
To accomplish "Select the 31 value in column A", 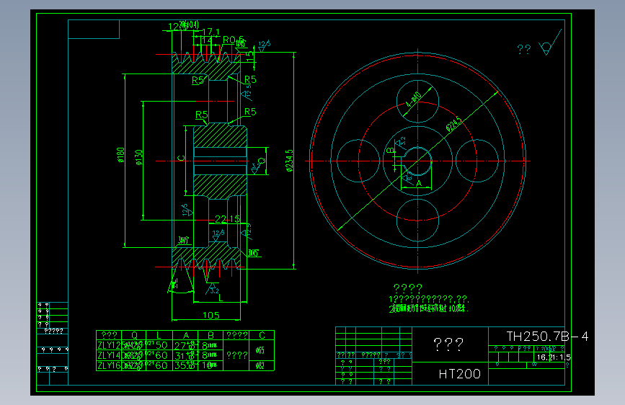I will click(179, 355).
